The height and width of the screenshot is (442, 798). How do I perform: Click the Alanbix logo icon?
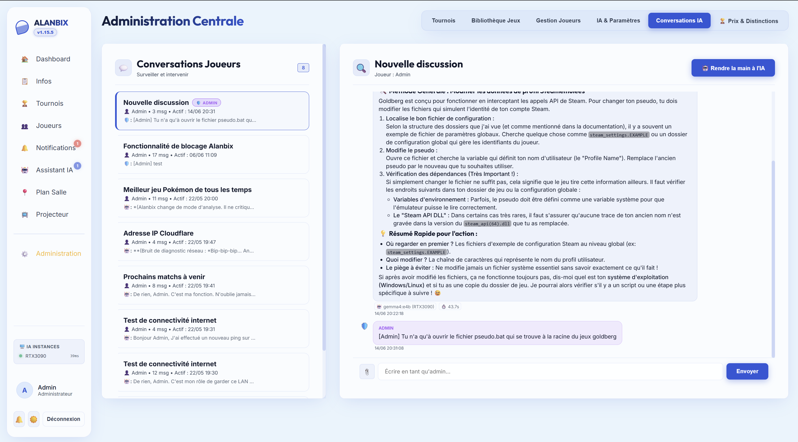(22, 27)
